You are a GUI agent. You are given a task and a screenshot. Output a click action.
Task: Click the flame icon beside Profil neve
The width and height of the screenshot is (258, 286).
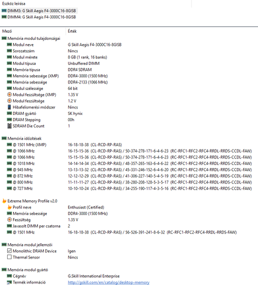click(x=10, y=207)
